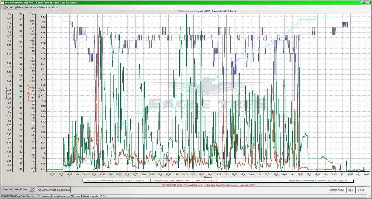The width and height of the screenshot is (372, 199).
Task: Click the Servostrom Y-axis label
Action: (6, 93)
